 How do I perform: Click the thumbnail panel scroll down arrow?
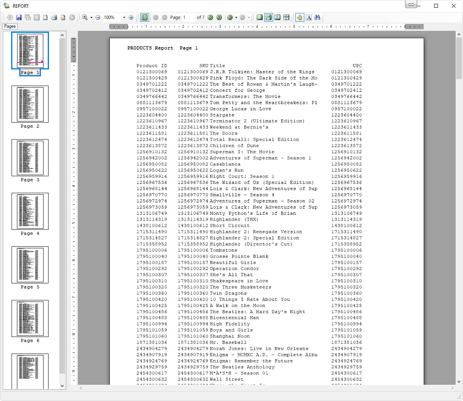pyautogui.click(x=62, y=386)
